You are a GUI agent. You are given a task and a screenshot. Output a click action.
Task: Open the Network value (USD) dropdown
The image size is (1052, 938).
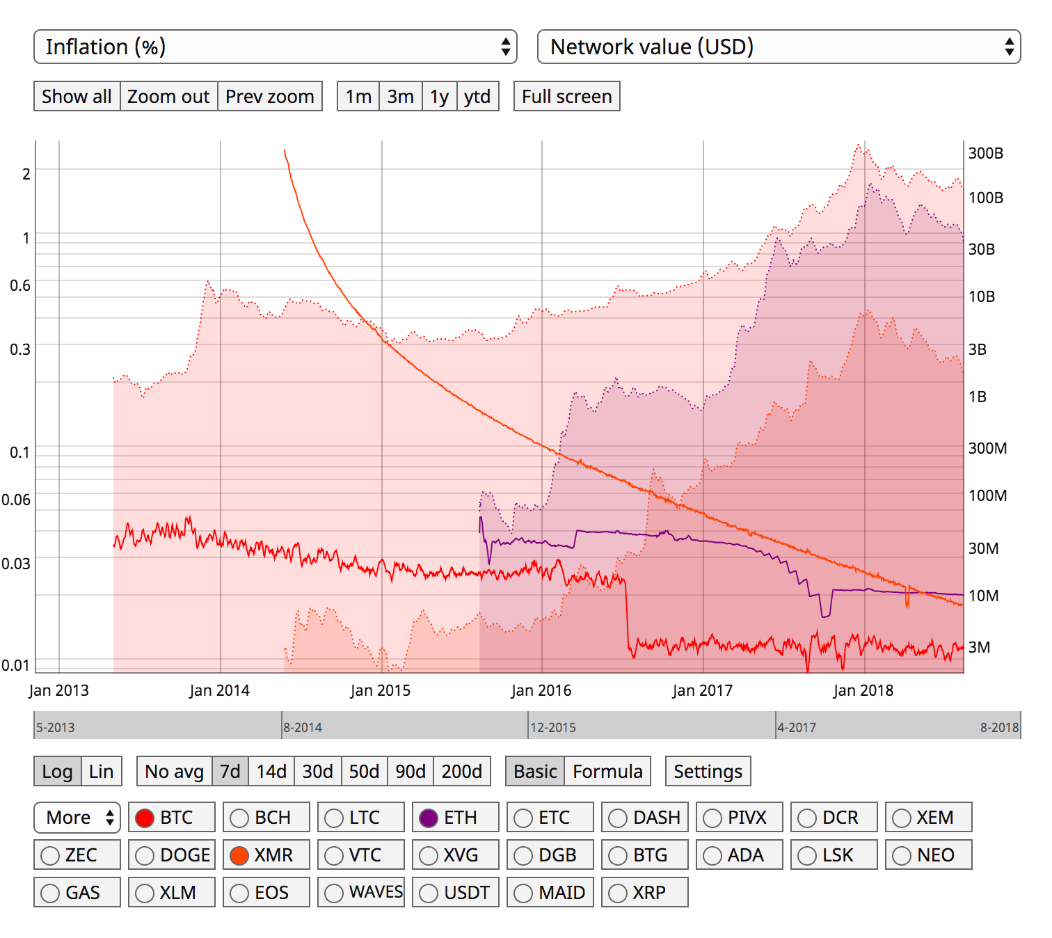pos(779,47)
